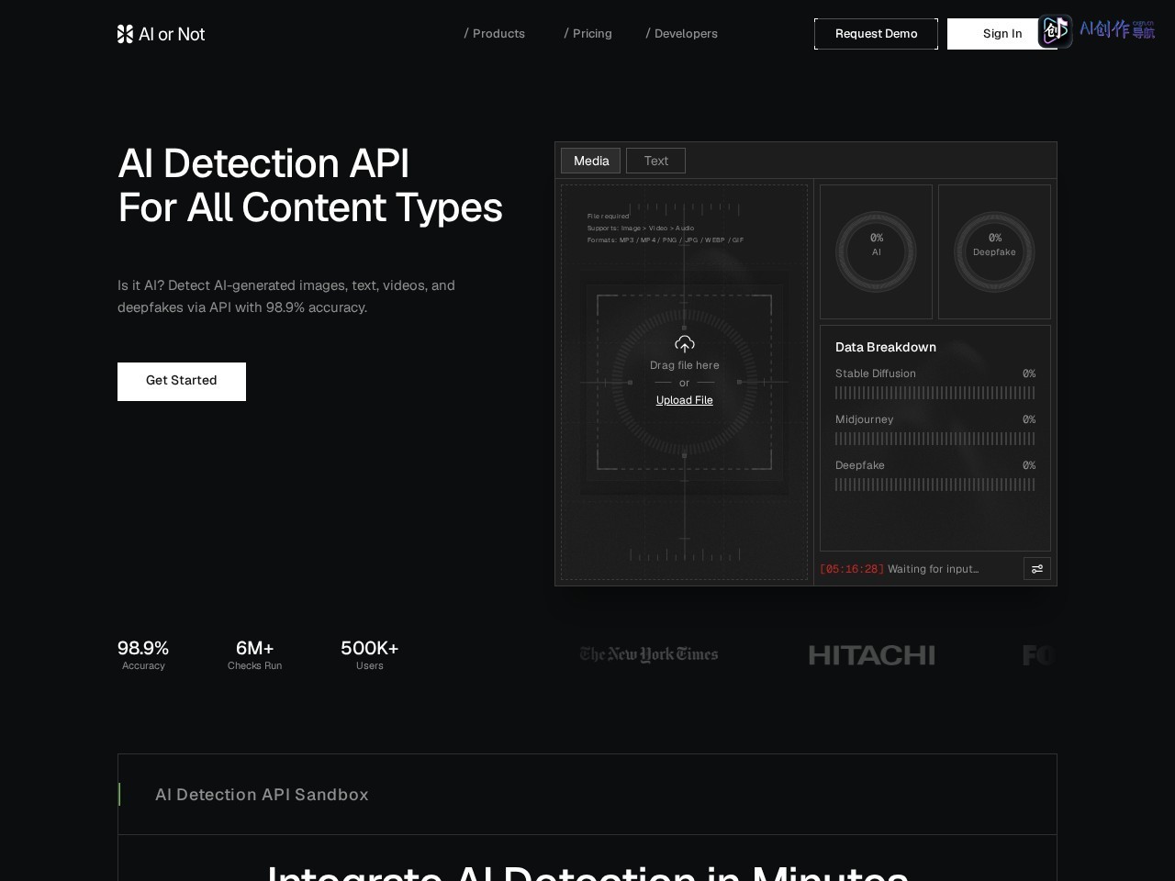Click the Stable Diffusion progress bar
Screen dimensions: 1175x881
coord(935,393)
